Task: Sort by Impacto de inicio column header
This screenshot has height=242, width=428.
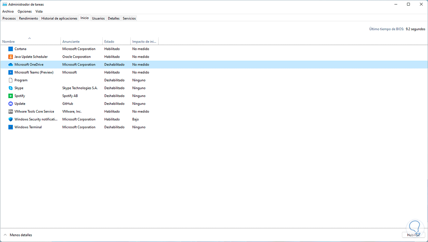Action: pyautogui.click(x=144, y=41)
